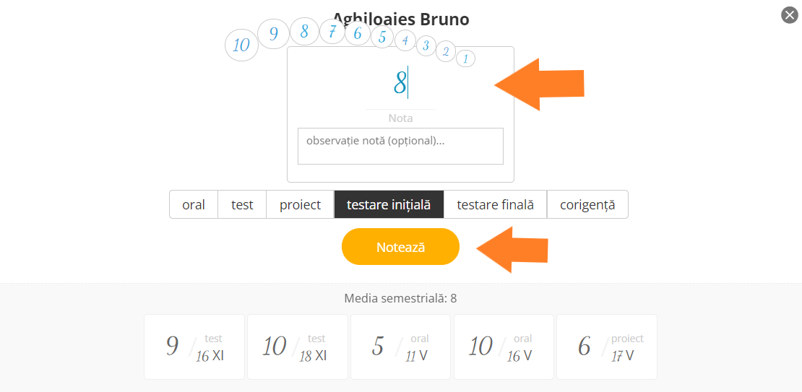Set grade type to oral
The height and width of the screenshot is (392, 802).
(194, 204)
